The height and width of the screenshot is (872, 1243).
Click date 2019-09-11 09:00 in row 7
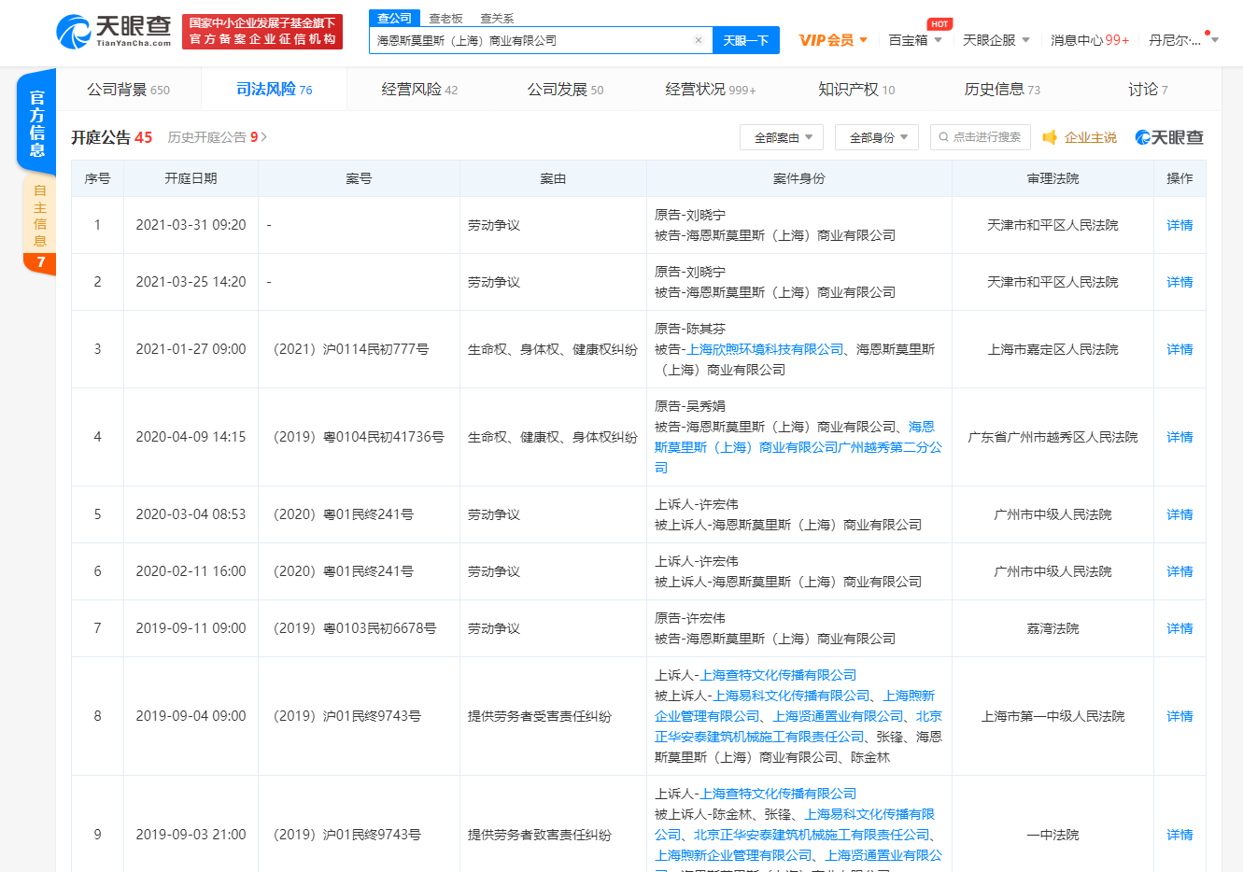tap(191, 628)
